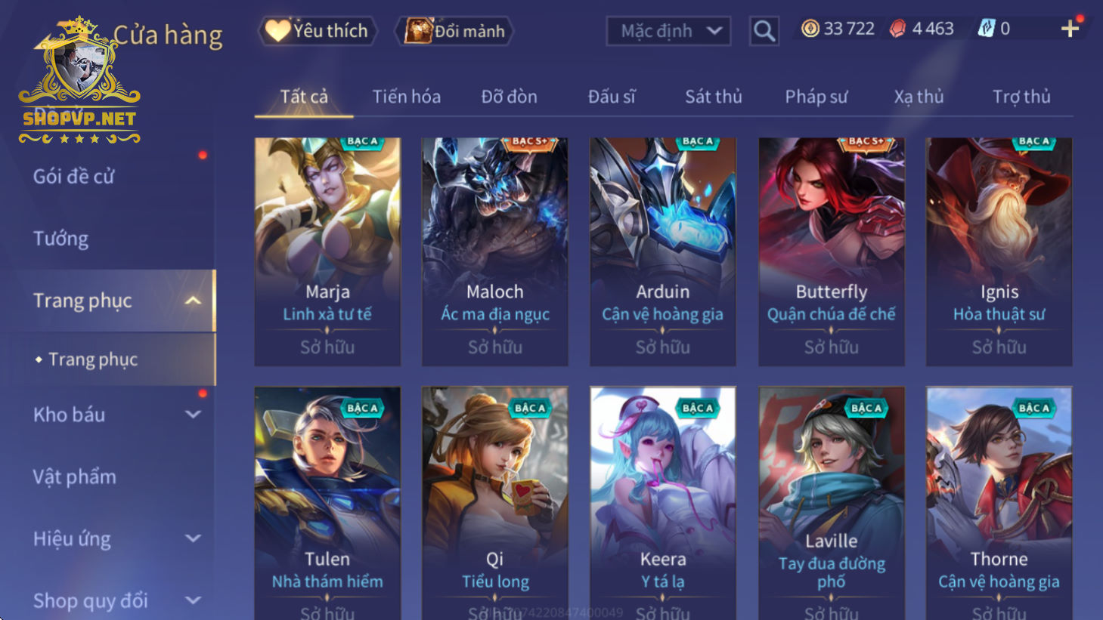The height and width of the screenshot is (620, 1103).
Task: Open Yêu thích heart favorites
Action: click(318, 31)
